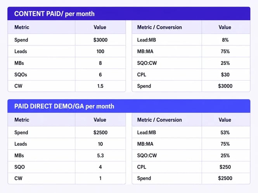The height and width of the screenshot is (193, 258).
Task: Click the CPL $30 value
Action: pos(225,75)
